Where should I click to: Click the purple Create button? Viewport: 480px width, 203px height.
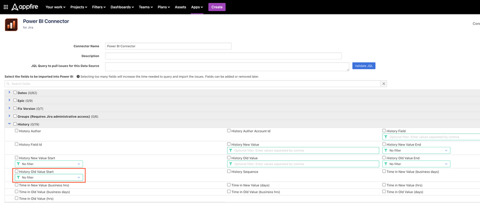[x=217, y=7]
